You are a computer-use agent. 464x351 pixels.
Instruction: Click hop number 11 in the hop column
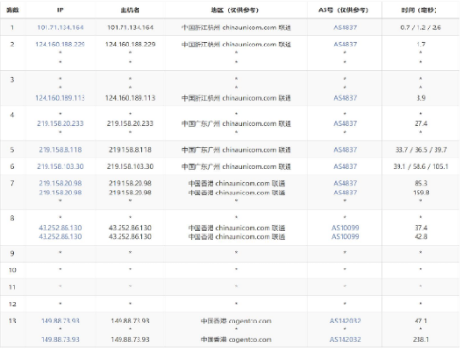pyautogui.click(x=12, y=287)
